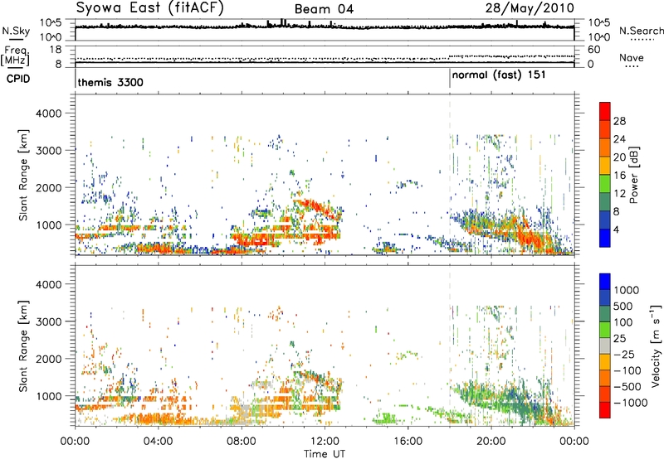Select the themis 3300 CPID text

(110, 82)
